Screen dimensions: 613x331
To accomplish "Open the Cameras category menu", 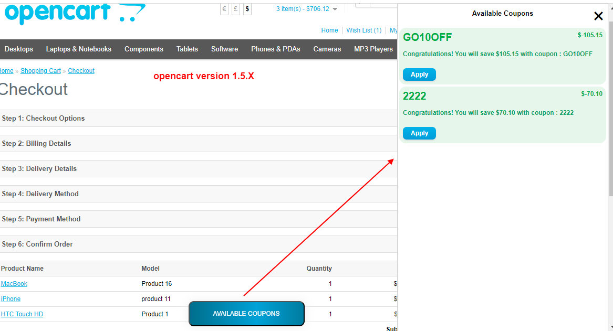I will [327, 49].
